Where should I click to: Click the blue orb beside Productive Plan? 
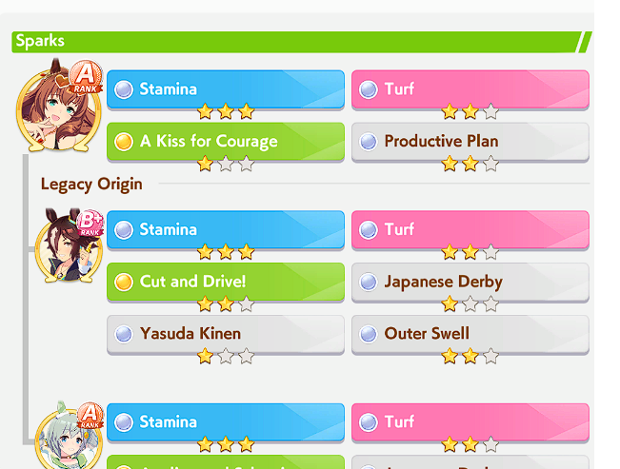pos(369,142)
